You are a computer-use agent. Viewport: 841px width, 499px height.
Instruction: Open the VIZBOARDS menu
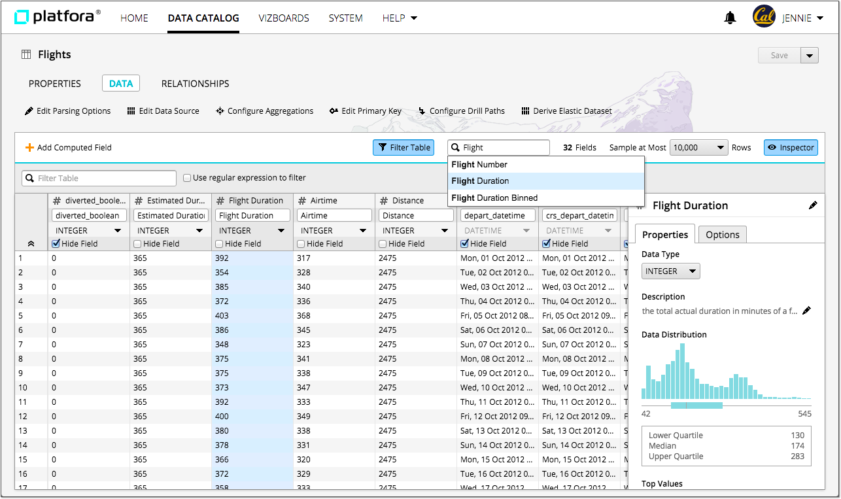[284, 18]
